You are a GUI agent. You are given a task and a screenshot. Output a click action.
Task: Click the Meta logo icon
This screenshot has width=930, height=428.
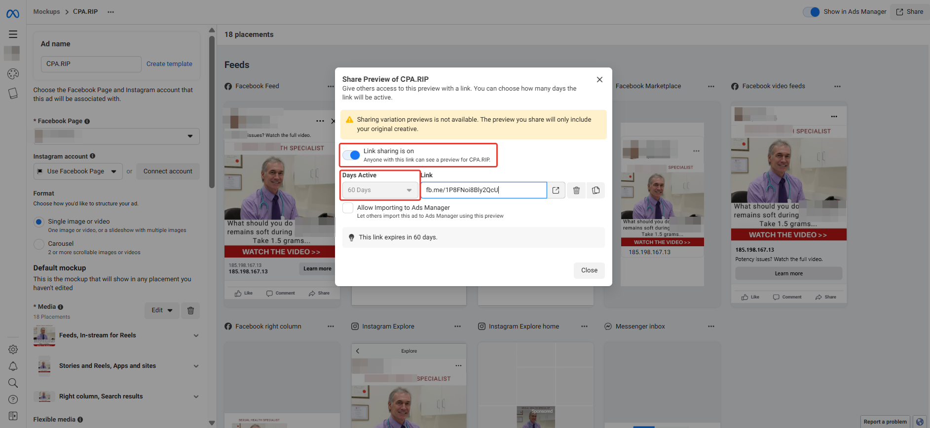[13, 14]
